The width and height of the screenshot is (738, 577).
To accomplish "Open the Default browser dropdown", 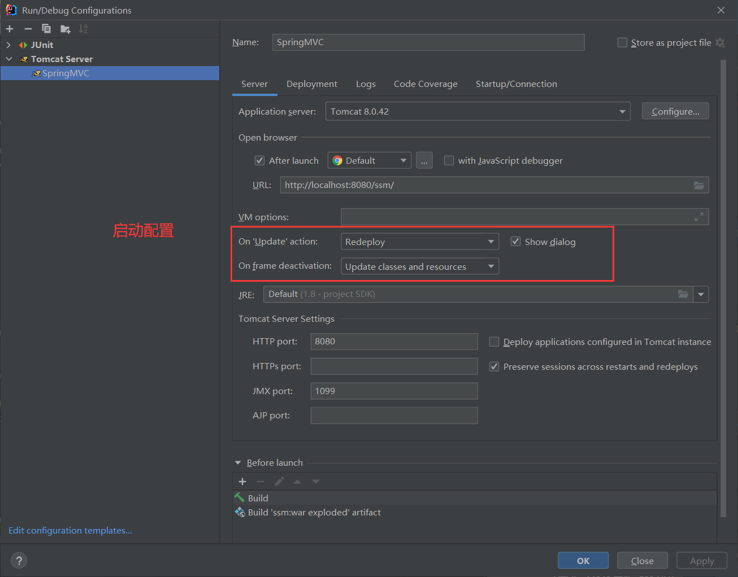I will [370, 160].
